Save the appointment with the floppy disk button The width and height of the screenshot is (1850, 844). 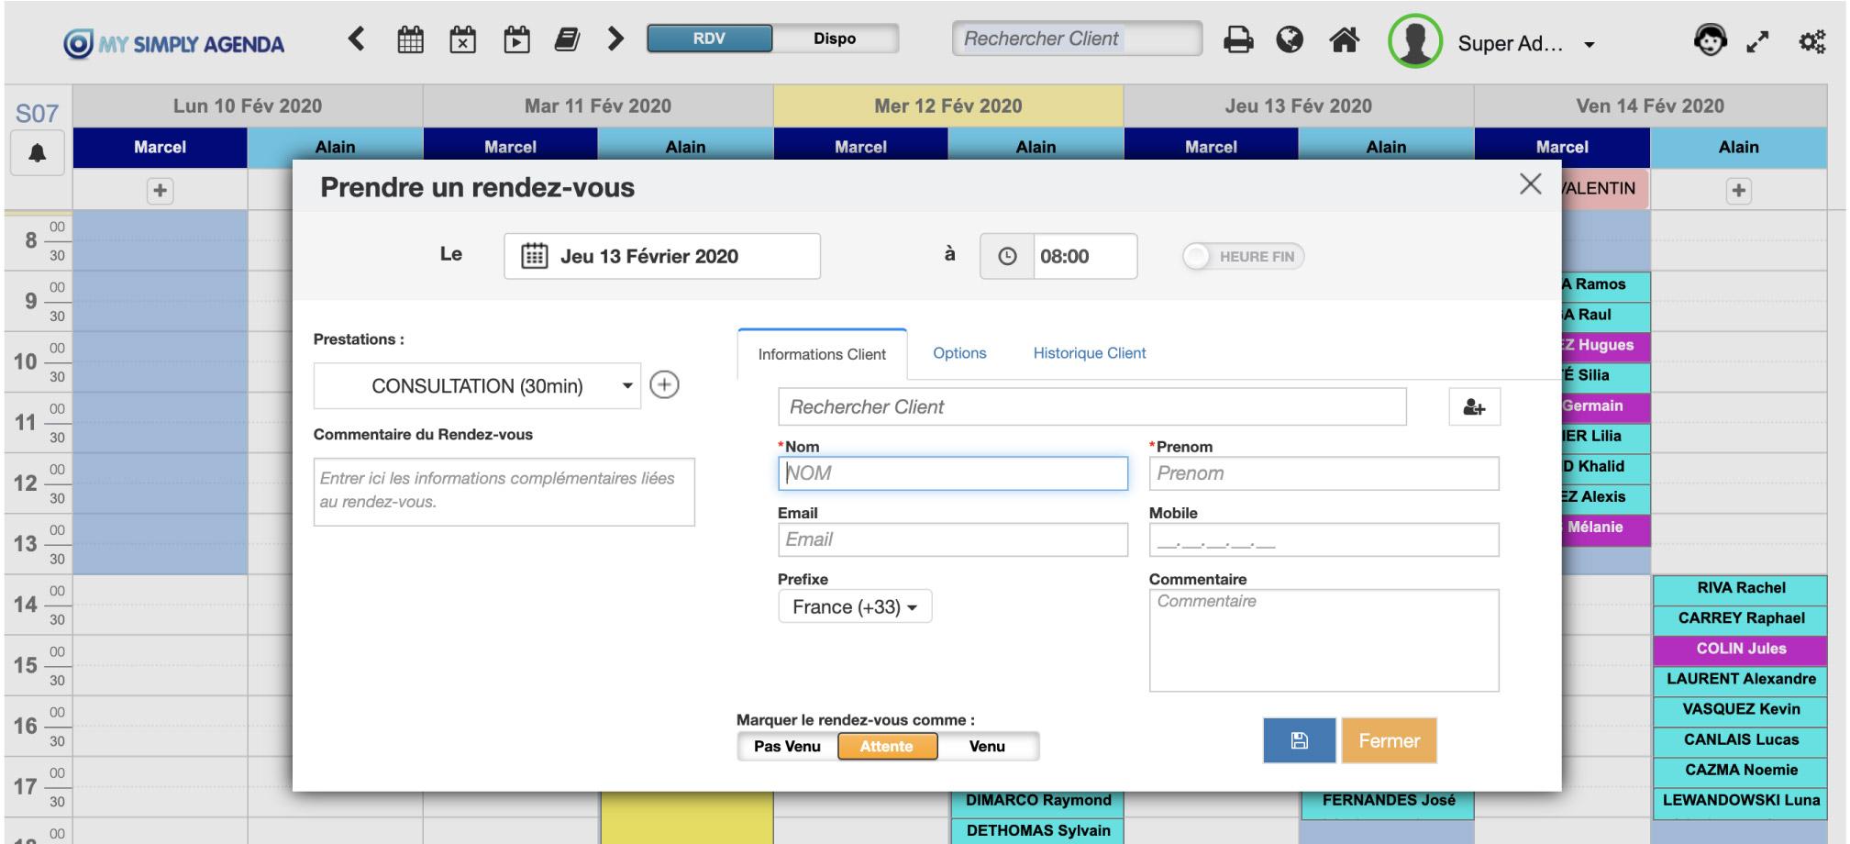1300,740
